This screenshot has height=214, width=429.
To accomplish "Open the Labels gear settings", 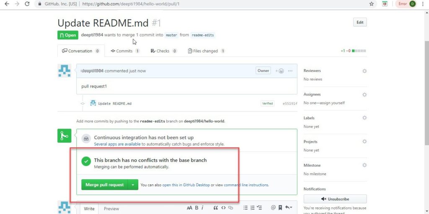I will click(x=364, y=118).
